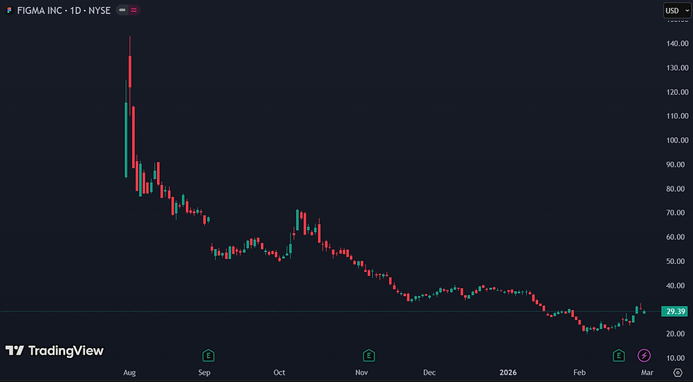Image resolution: width=693 pixels, height=382 pixels.
Task: Click the Figma logo symbol icon
Action: [x=8, y=10]
